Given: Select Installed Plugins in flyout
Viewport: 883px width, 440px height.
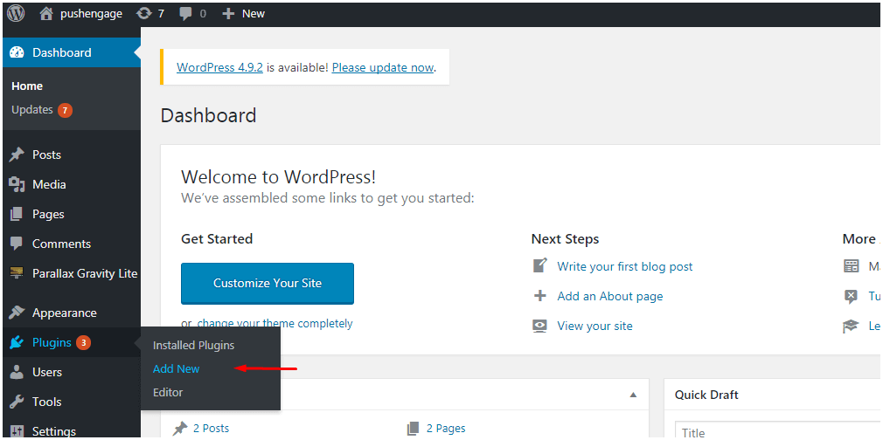Looking at the screenshot, I should (x=194, y=346).
